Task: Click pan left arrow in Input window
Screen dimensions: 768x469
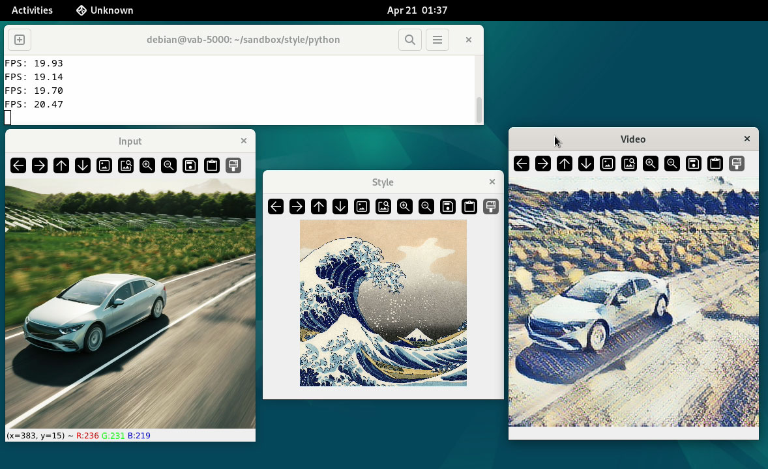Action: click(x=18, y=165)
